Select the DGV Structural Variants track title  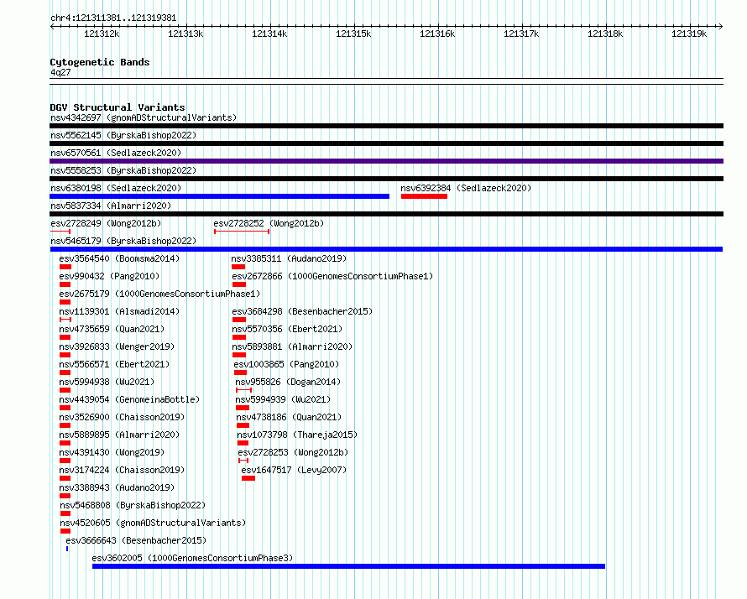[x=118, y=107]
